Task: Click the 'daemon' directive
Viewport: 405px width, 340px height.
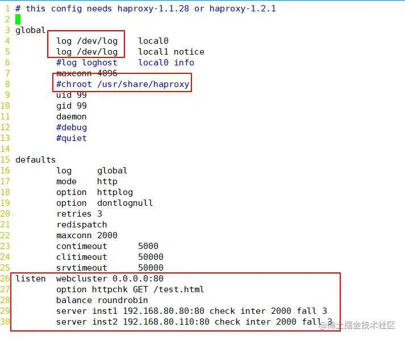Action: 72,117
